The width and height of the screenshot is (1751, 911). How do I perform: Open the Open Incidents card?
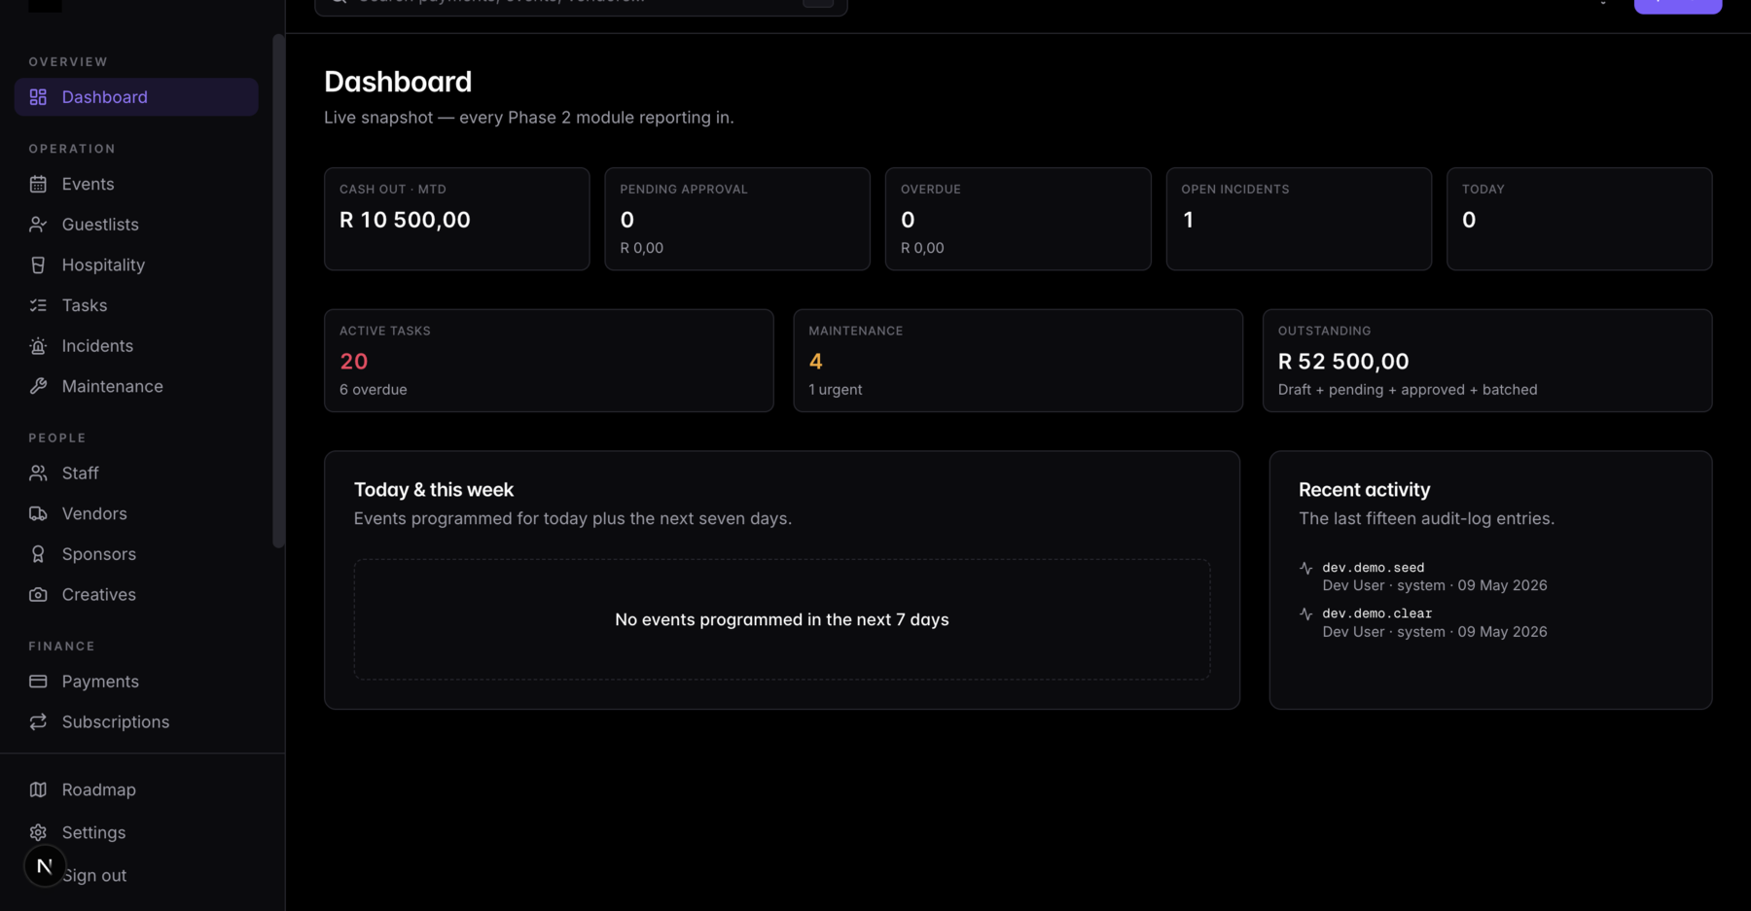click(x=1299, y=219)
